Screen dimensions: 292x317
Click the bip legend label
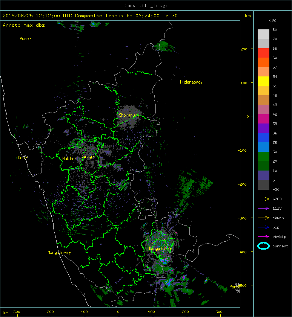(276, 227)
